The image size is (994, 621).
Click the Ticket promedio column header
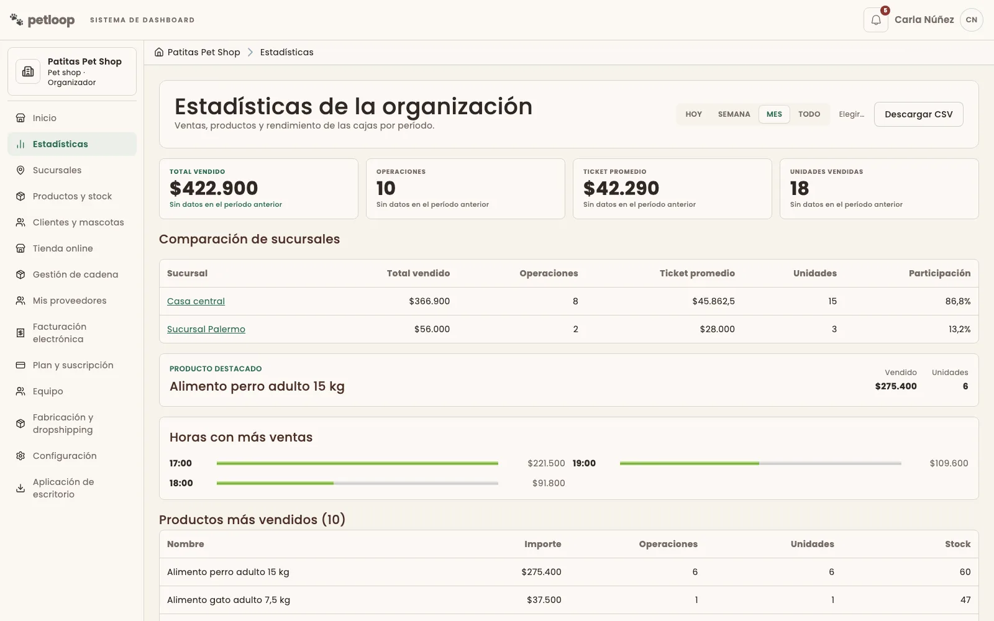pos(697,273)
